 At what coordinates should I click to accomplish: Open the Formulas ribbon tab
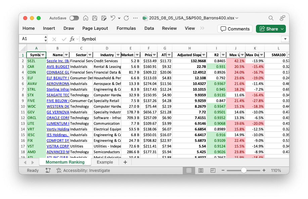coord(126,28)
